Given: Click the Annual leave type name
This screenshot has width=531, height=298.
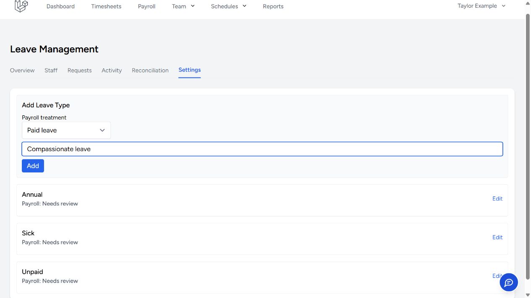Looking at the screenshot, I should (x=32, y=195).
